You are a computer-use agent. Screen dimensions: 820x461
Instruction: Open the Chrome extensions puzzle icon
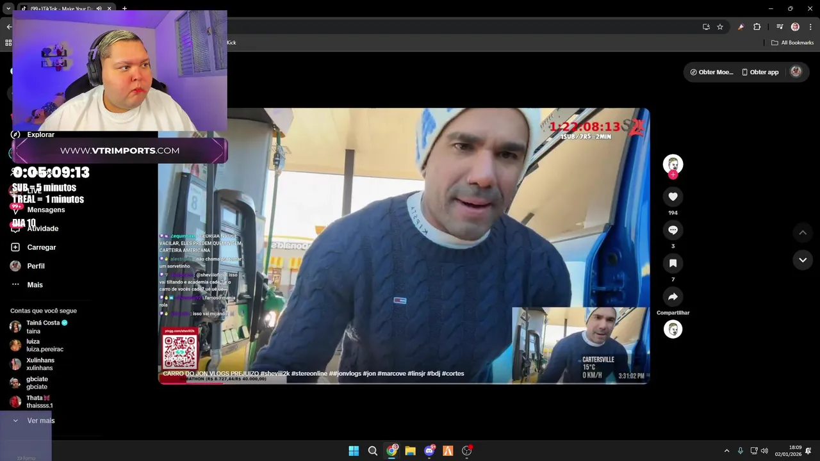pos(757,27)
